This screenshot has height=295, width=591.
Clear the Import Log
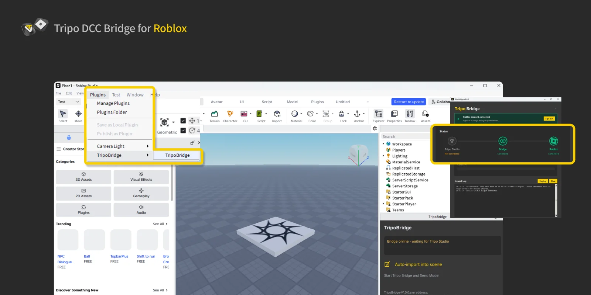pyautogui.click(x=553, y=181)
